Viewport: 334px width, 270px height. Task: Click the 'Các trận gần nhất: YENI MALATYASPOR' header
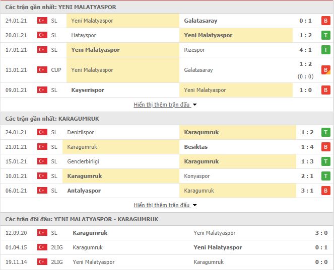61,7
